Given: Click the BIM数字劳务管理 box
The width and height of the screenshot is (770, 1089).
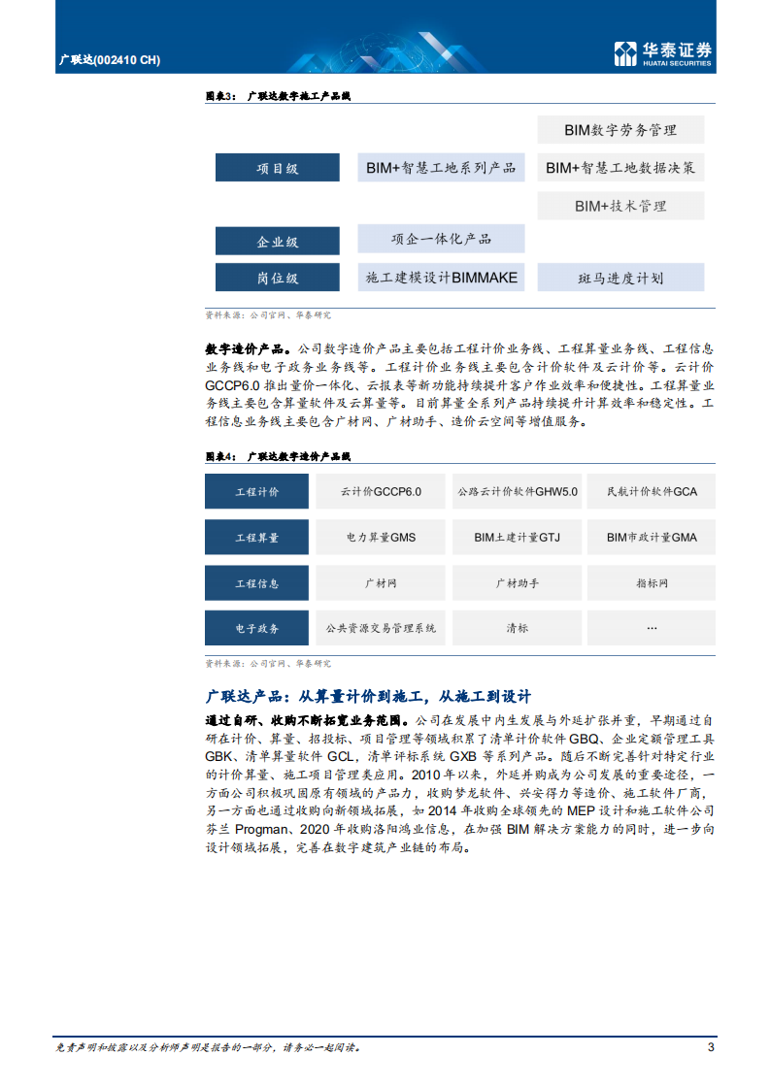Looking at the screenshot, I should (620, 130).
